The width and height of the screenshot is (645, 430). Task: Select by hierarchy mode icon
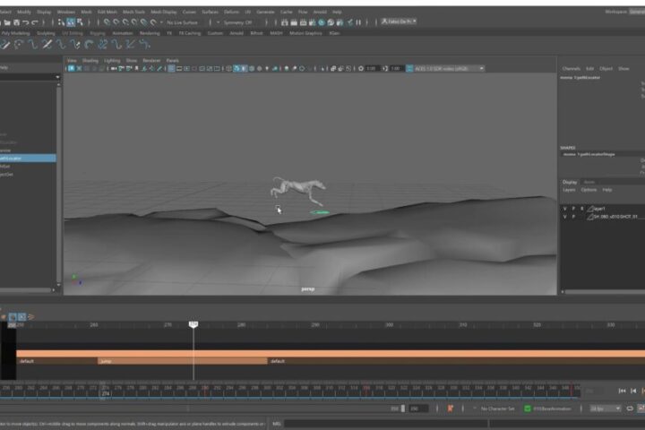(61, 22)
